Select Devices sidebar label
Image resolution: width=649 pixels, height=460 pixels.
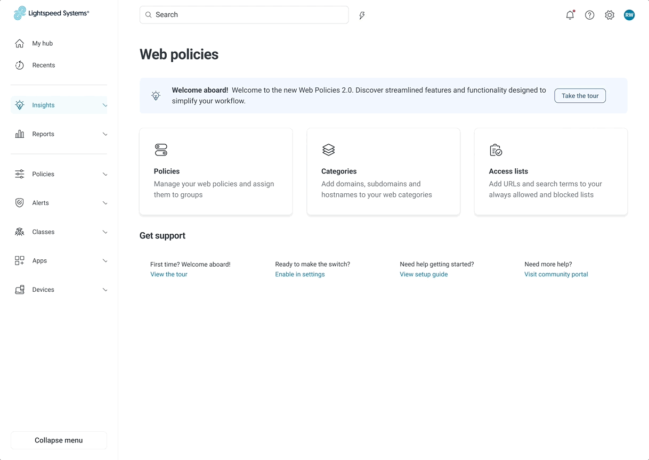(43, 290)
